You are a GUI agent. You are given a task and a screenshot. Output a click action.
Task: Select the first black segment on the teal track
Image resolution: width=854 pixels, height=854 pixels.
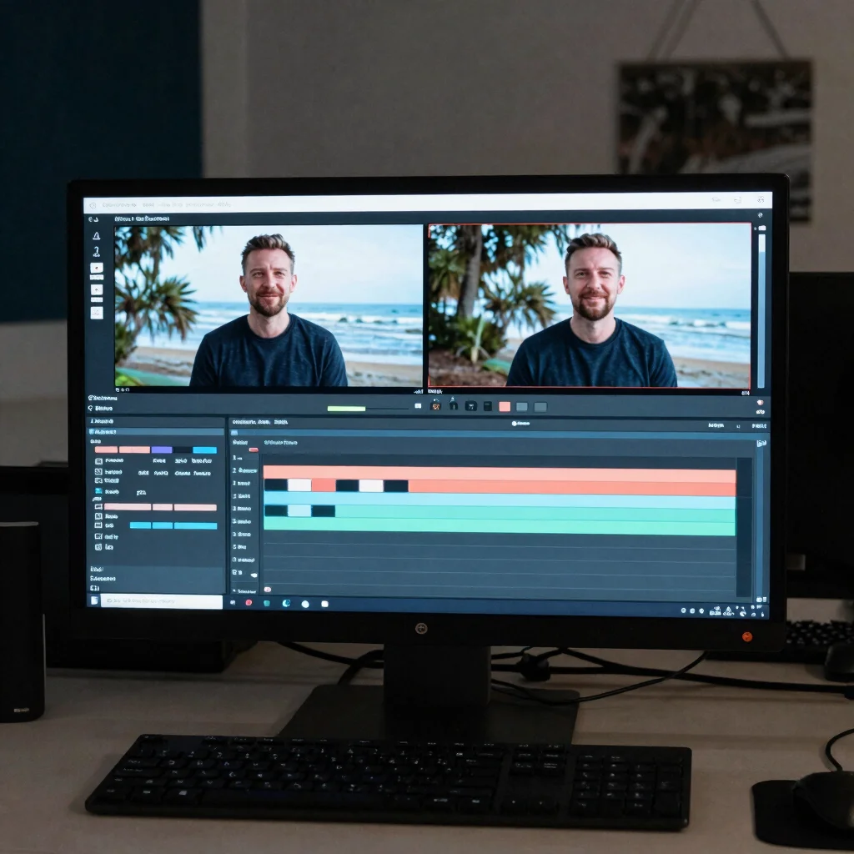coord(275,511)
